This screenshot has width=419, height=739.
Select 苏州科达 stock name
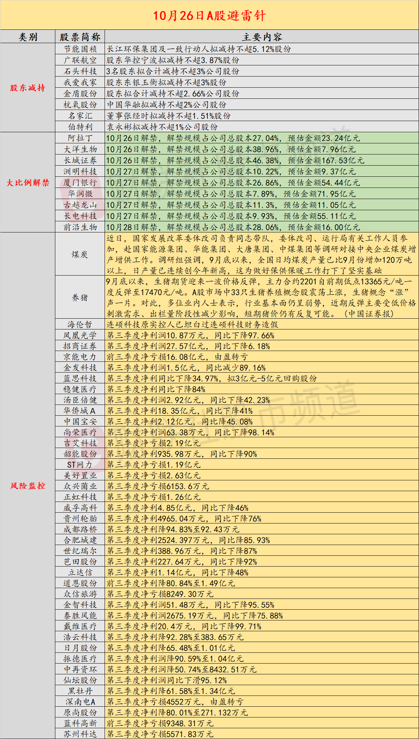(80, 734)
